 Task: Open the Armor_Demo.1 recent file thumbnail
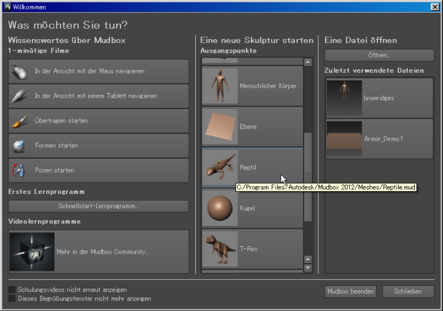[344, 139]
